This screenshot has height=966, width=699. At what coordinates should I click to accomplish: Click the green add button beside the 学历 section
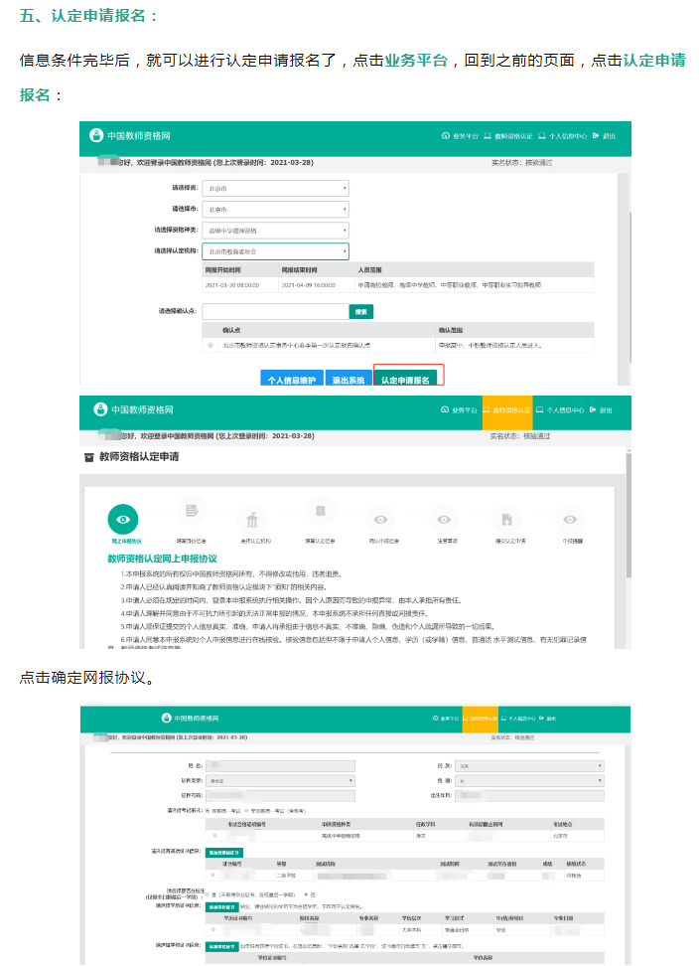[221, 906]
